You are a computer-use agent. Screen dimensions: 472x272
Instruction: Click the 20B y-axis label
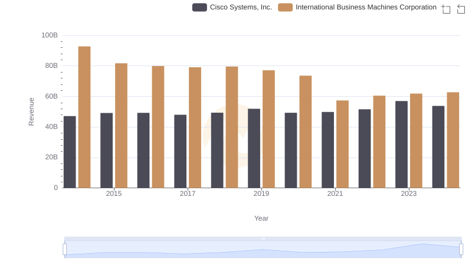pos(51,158)
